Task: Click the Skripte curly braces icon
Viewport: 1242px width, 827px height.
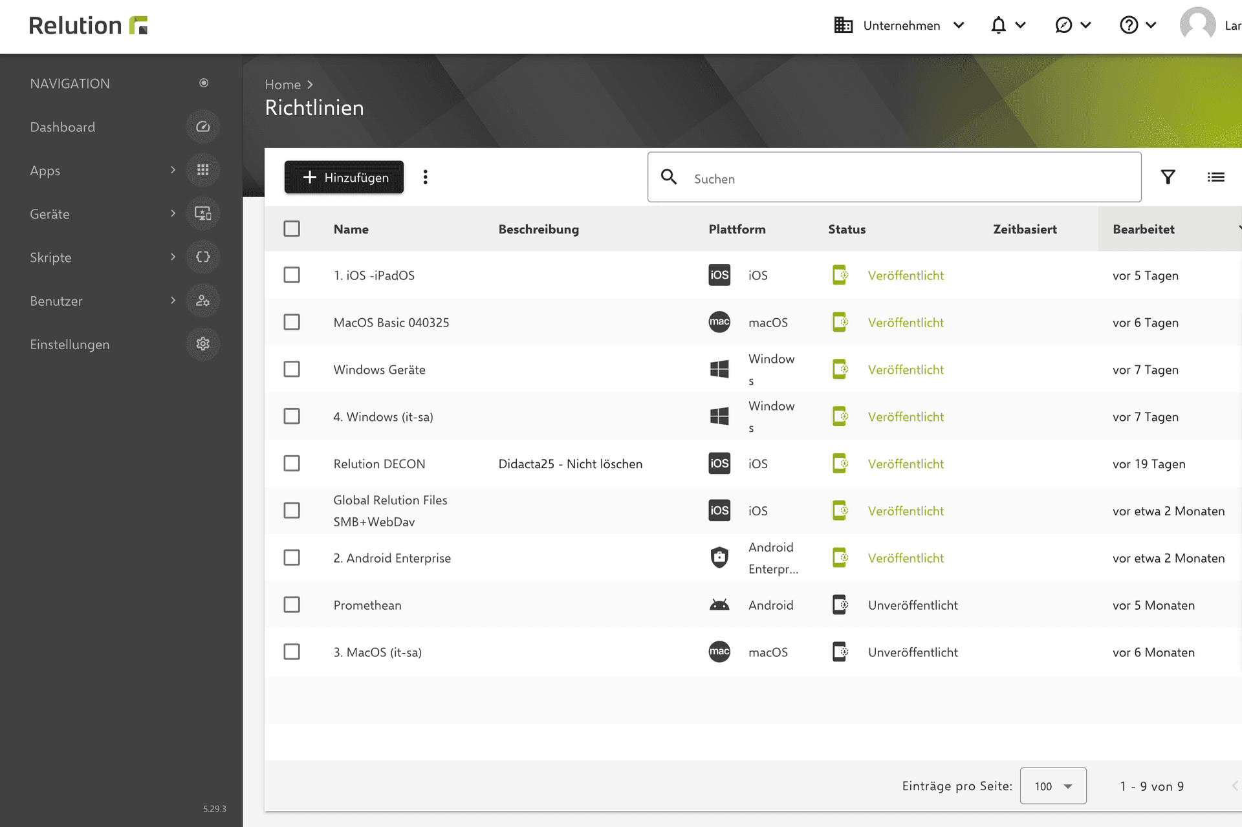Action: (x=202, y=257)
